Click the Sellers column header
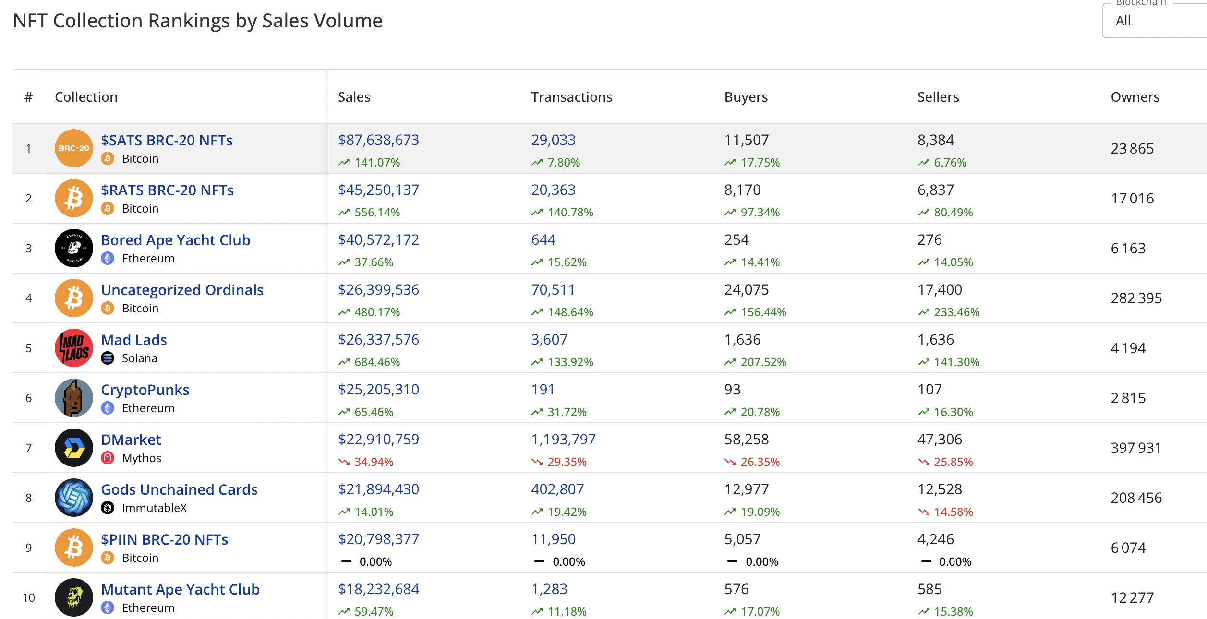The image size is (1207, 619). coord(938,97)
